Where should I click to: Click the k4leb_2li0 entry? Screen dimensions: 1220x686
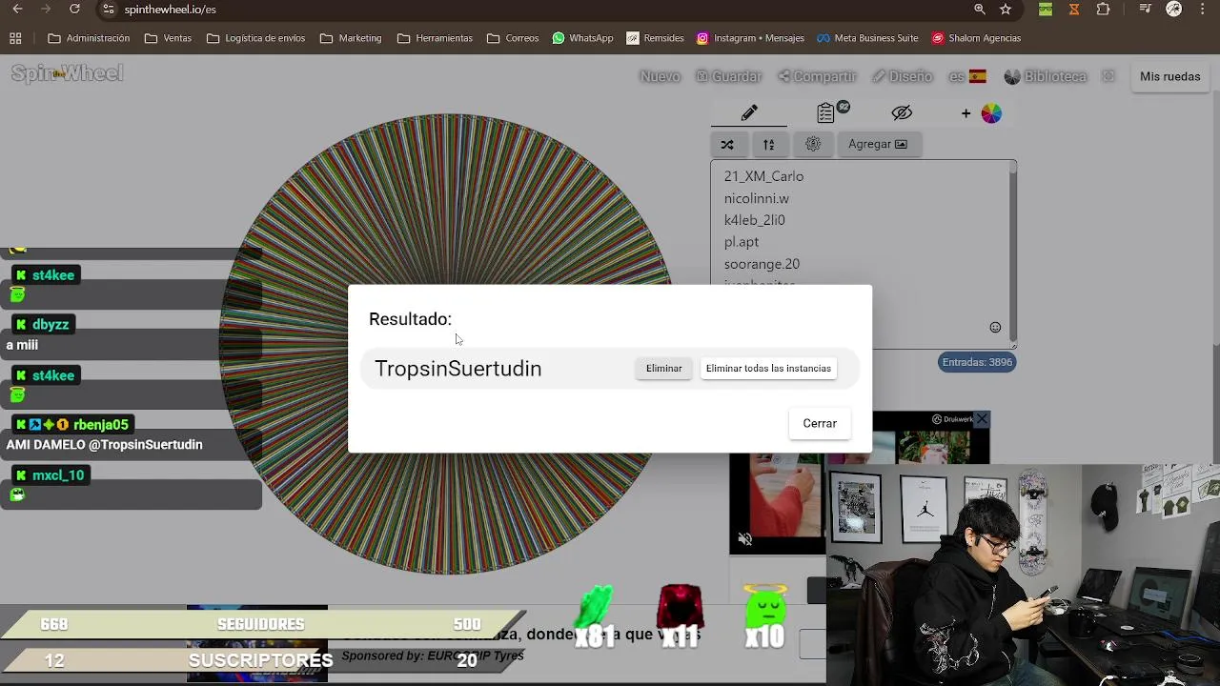[x=754, y=220]
